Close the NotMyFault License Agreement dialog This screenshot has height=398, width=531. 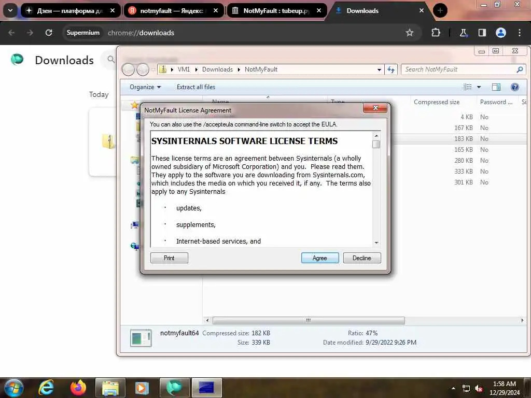[375, 108]
